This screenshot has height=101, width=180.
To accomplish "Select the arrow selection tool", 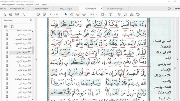I will [x=66, y=14].
